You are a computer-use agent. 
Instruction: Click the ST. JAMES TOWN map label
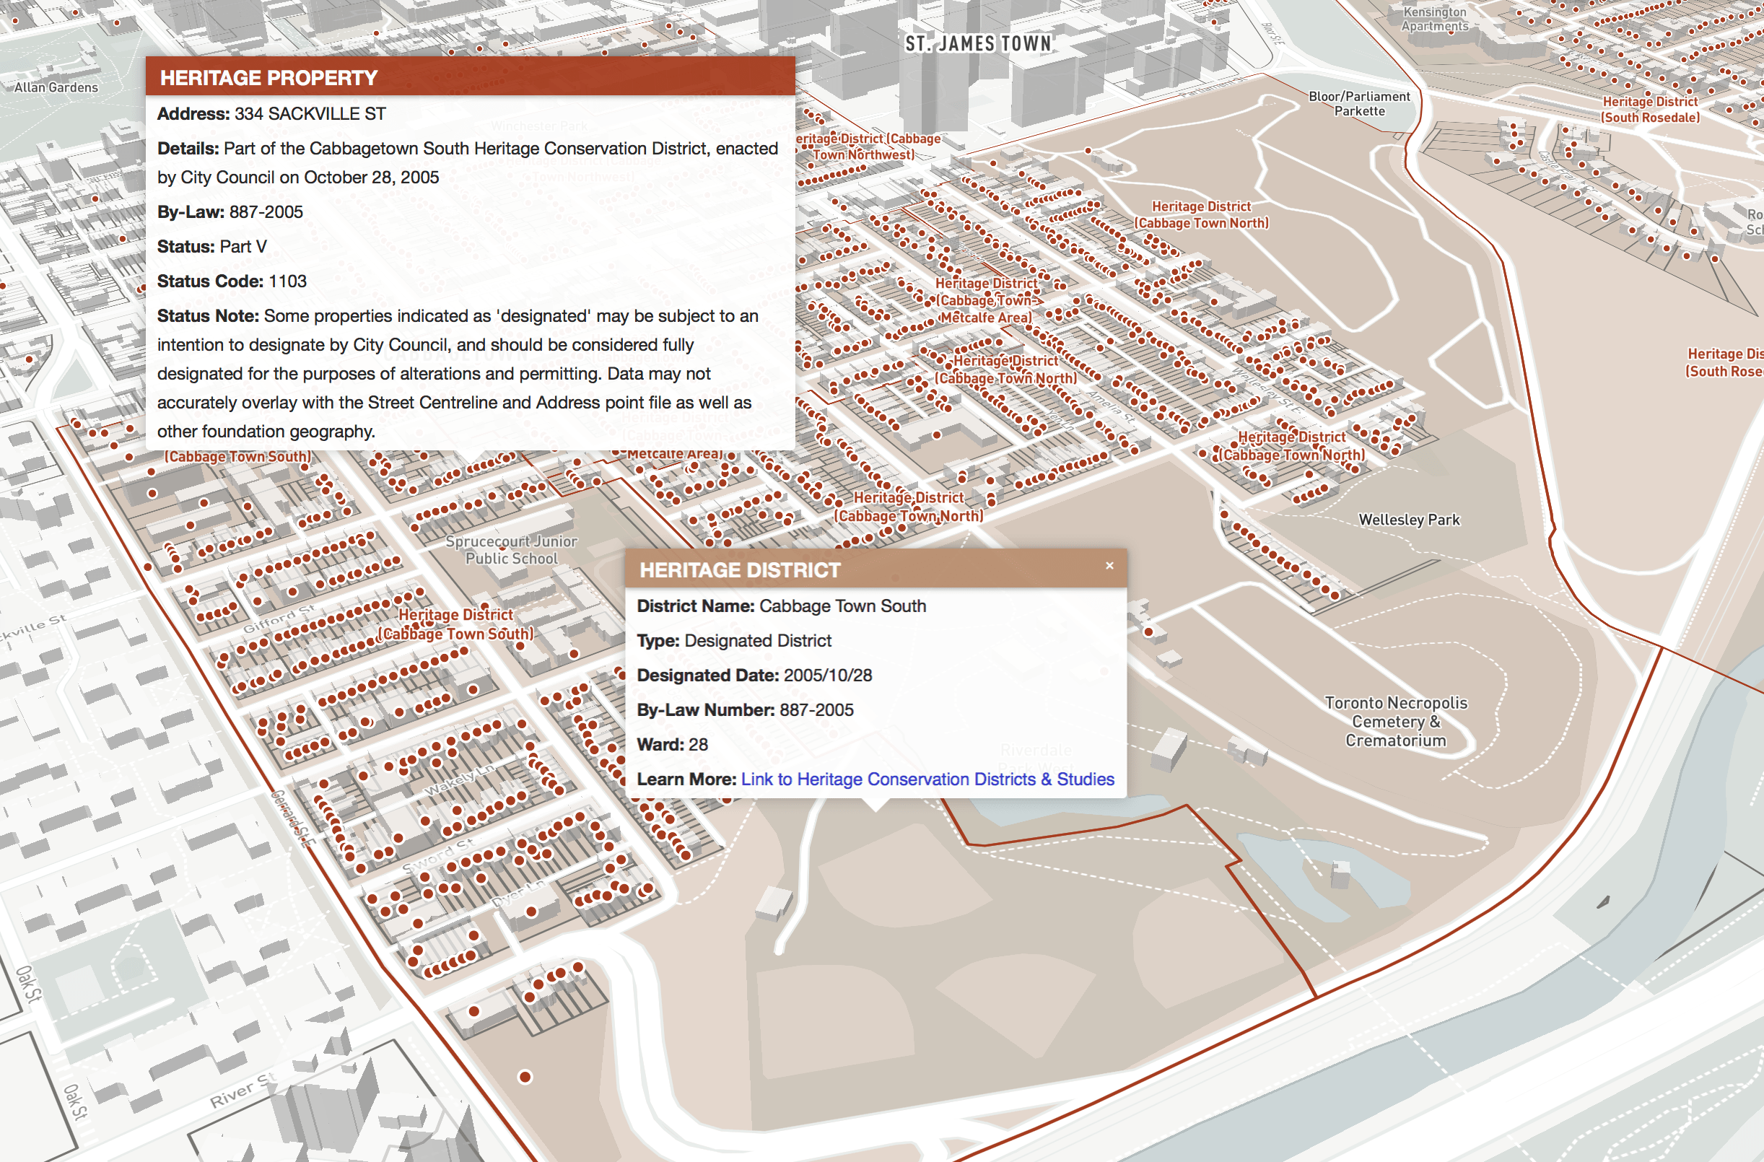[977, 44]
